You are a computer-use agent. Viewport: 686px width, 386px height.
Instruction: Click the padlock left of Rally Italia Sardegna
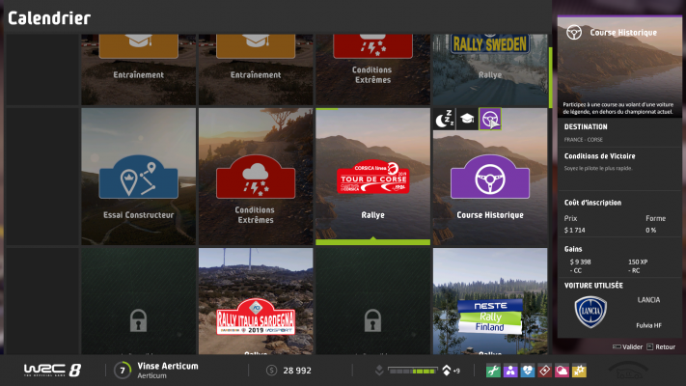pyautogui.click(x=138, y=320)
